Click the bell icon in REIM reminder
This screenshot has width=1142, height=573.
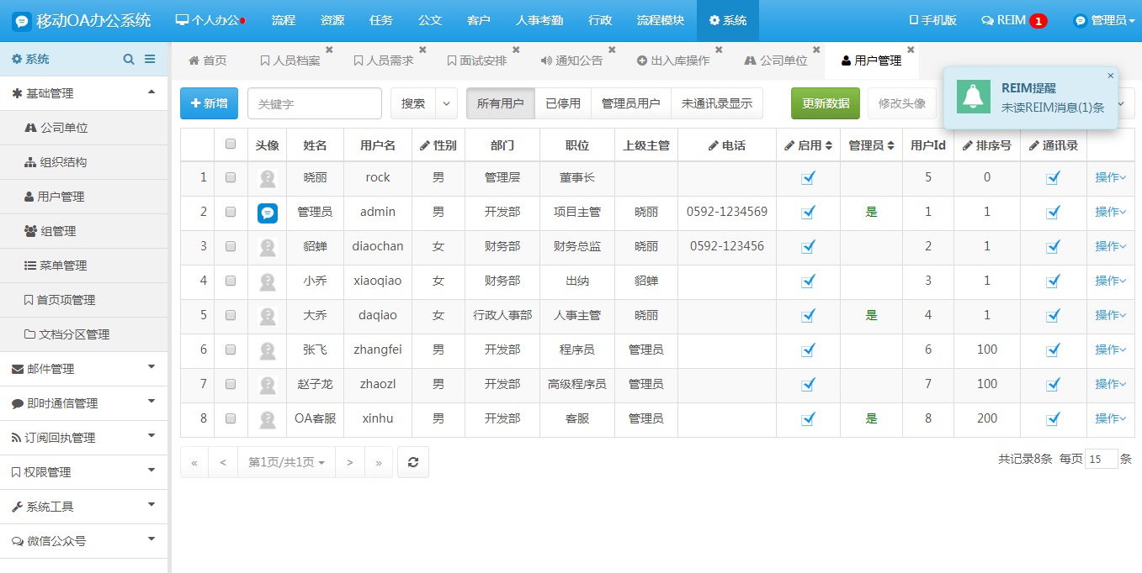974,97
